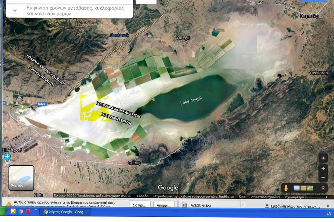This screenshot has height=222, width=334.
Task: Click the My Location target icon
Action: (323, 158)
